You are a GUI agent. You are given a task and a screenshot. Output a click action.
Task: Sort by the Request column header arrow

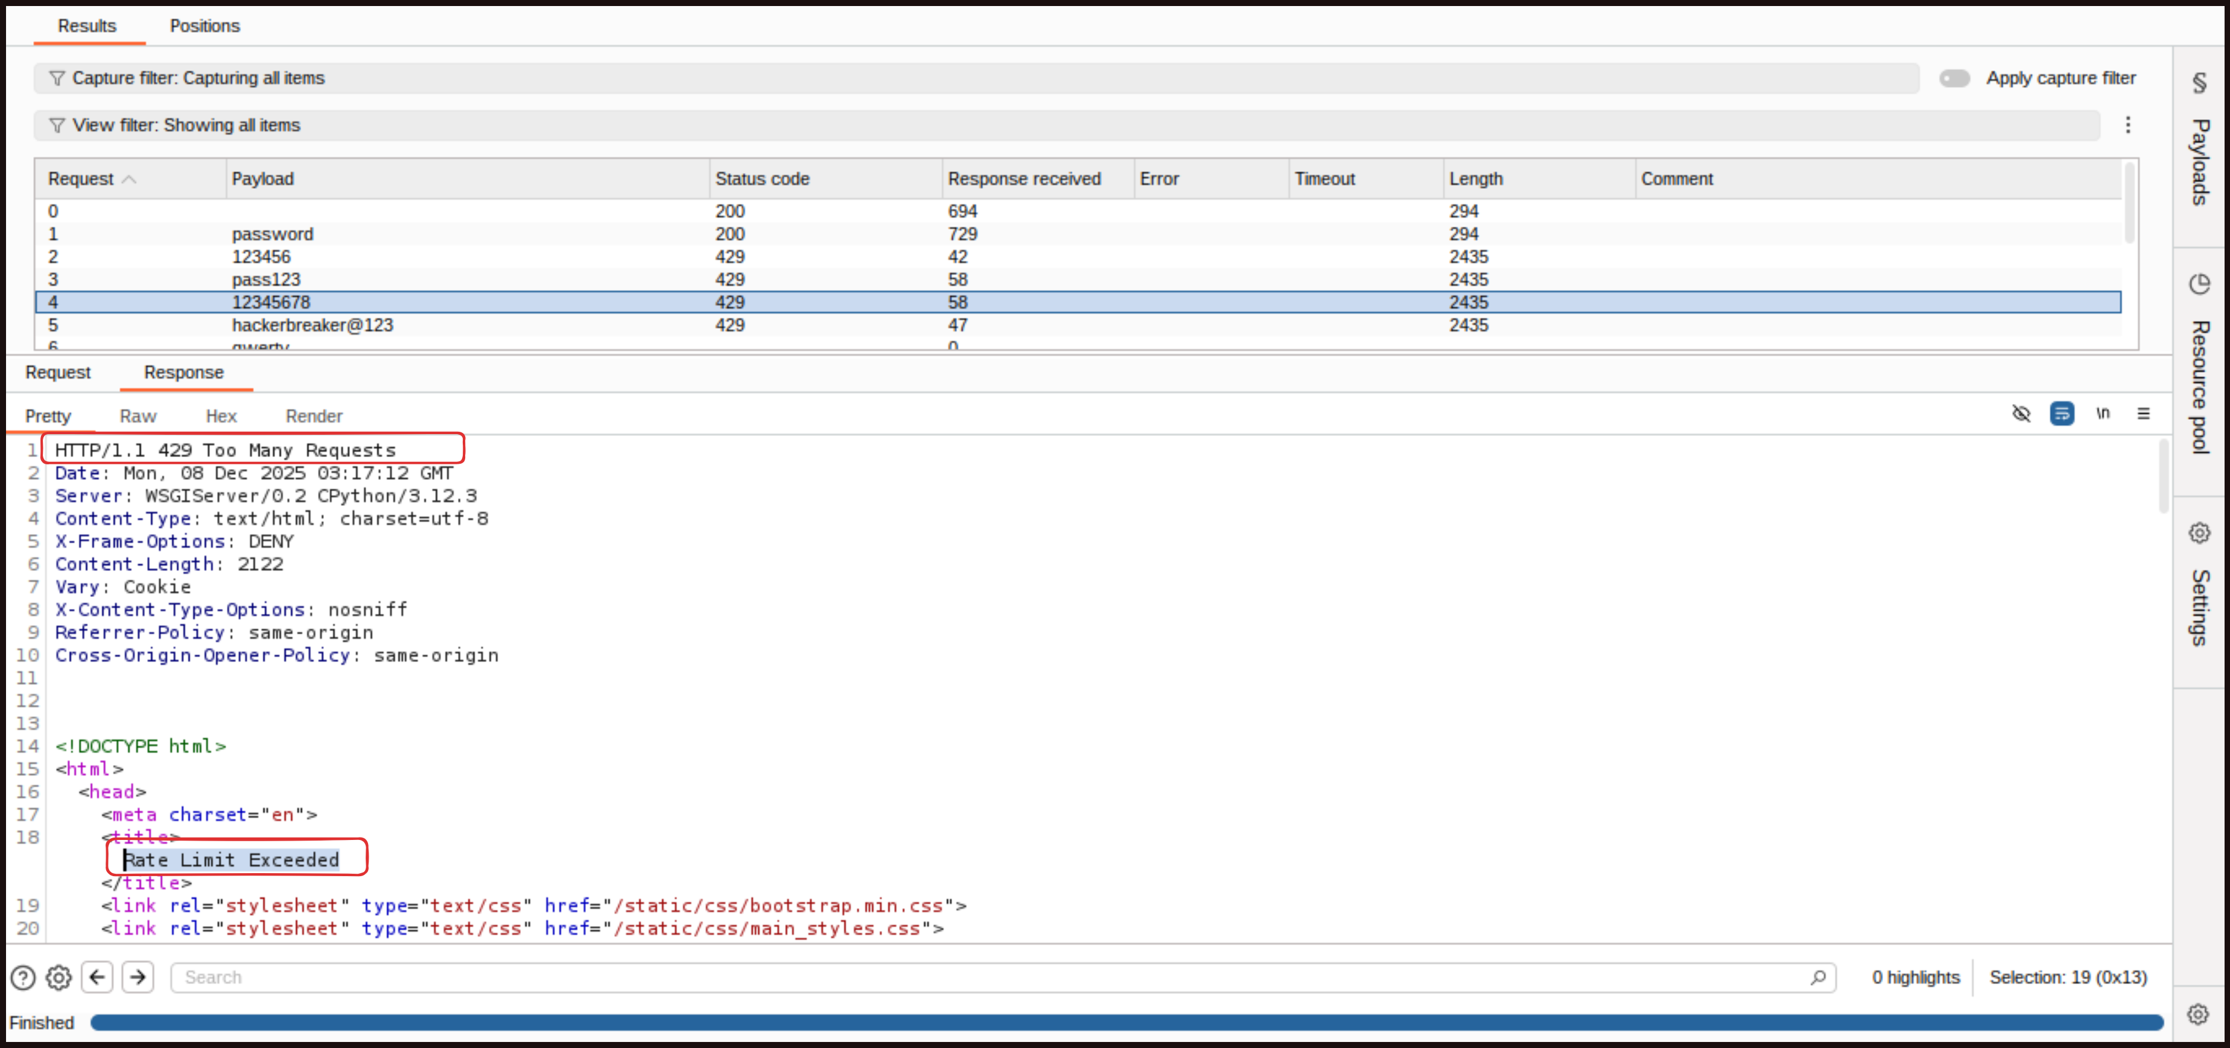pyautogui.click(x=129, y=179)
